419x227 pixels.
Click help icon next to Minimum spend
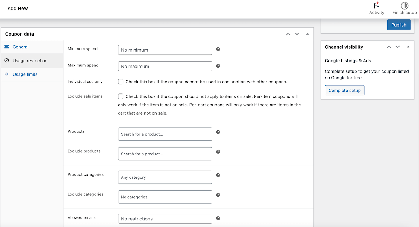click(x=218, y=49)
